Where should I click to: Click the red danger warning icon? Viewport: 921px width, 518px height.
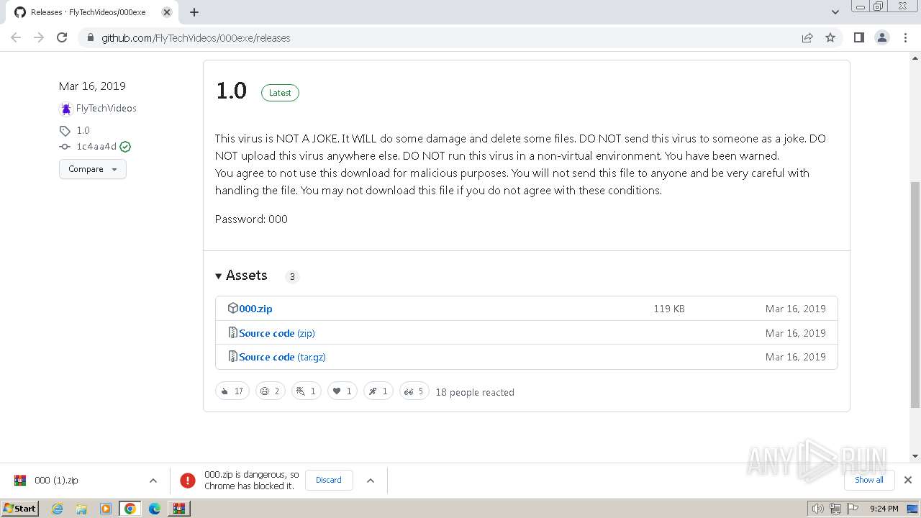coord(187,480)
